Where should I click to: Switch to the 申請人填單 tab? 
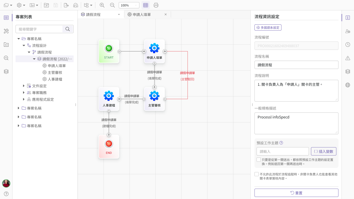coord(142,15)
